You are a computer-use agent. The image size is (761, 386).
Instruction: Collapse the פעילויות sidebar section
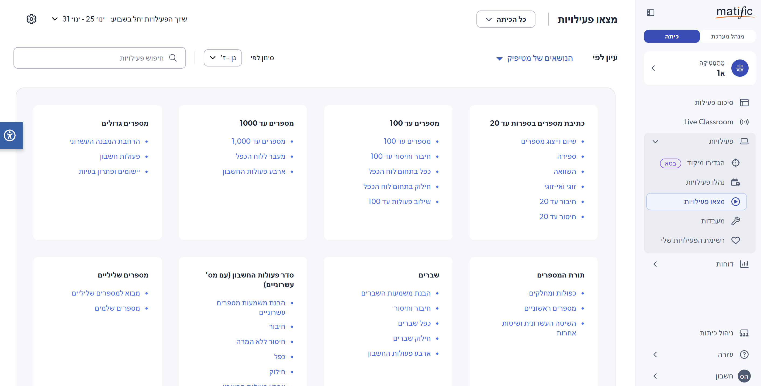pyautogui.click(x=655, y=141)
